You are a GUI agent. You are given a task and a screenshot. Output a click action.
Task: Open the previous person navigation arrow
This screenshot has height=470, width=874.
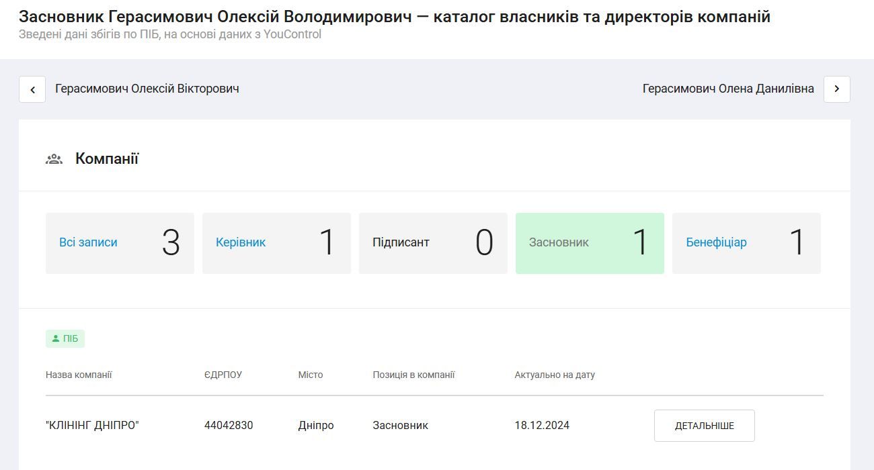point(32,89)
